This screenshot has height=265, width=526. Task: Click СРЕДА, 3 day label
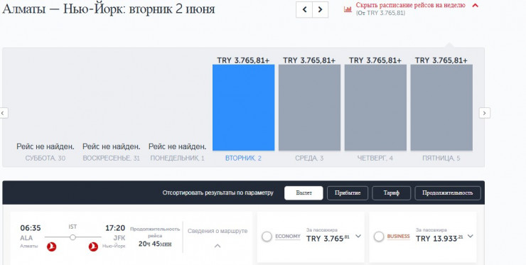coord(309,158)
